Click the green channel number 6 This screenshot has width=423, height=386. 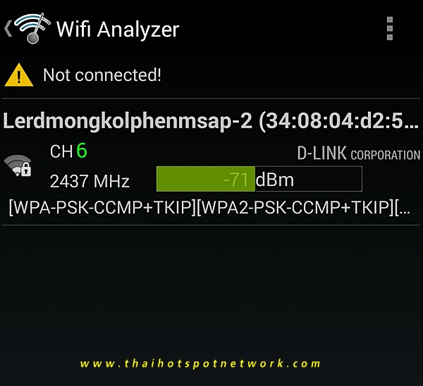click(82, 151)
